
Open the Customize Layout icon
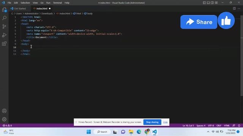coord(216,3)
